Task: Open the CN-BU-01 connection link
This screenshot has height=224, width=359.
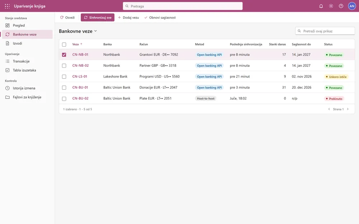Action: pyautogui.click(x=80, y=87)
